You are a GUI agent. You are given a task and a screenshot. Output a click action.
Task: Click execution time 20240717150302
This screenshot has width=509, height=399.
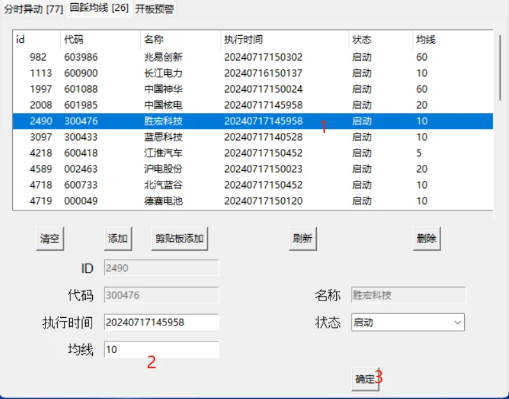click(x=263, y=57)
